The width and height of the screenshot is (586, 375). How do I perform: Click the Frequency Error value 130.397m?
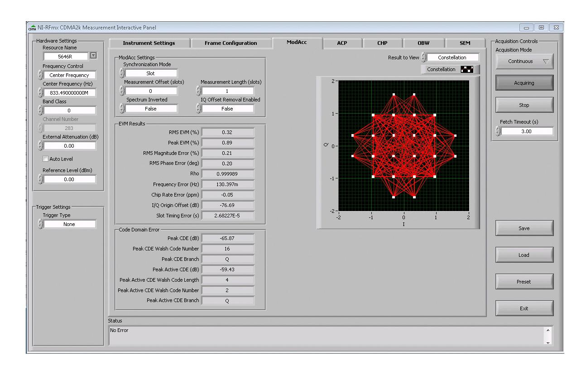(x=228, y=184)
